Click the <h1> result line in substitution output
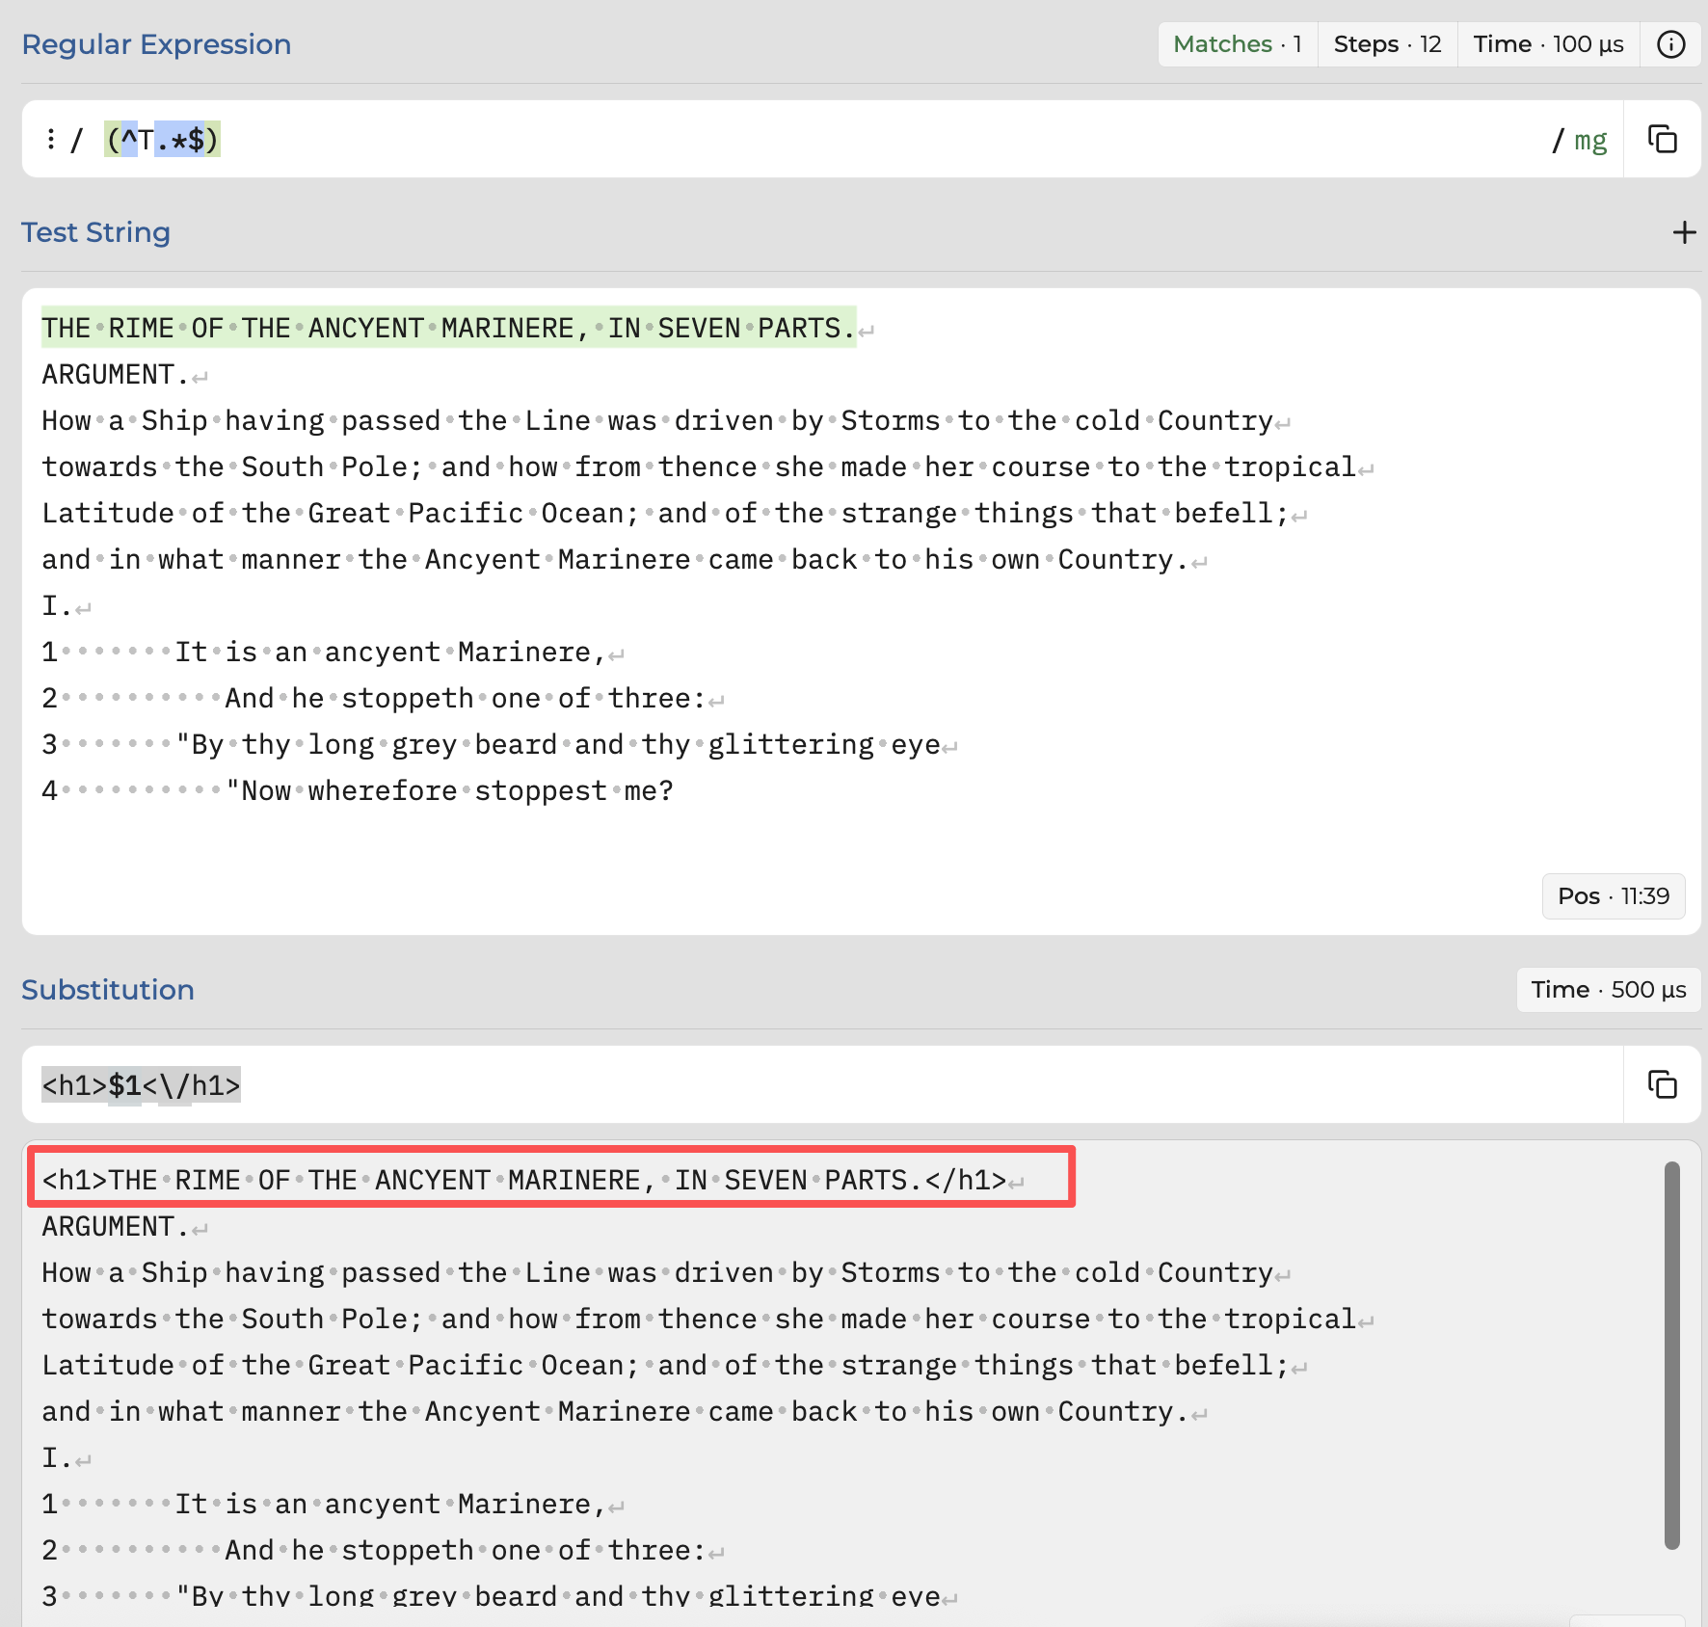Screen dimensions: 1708x1627 tap(524, 1181)
